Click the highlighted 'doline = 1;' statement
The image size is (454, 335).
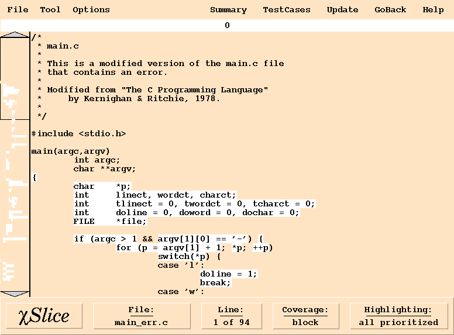click(x=228, y=274)
